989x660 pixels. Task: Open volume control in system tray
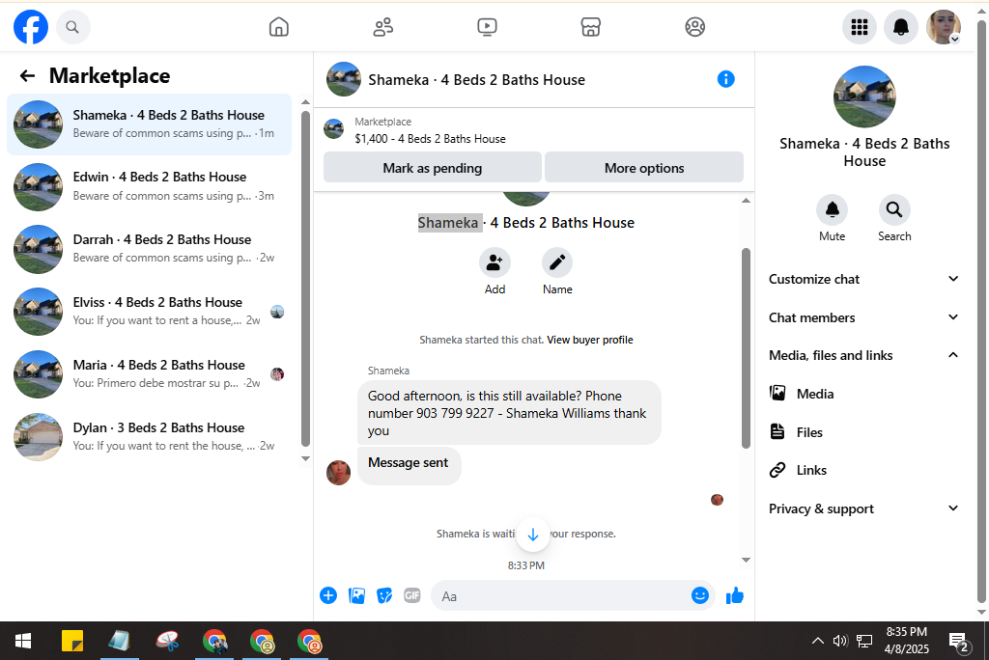tap(839, 641)
